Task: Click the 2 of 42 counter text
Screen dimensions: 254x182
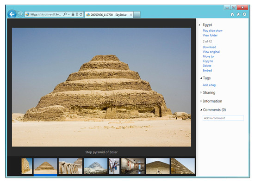Action: (207, 42)
